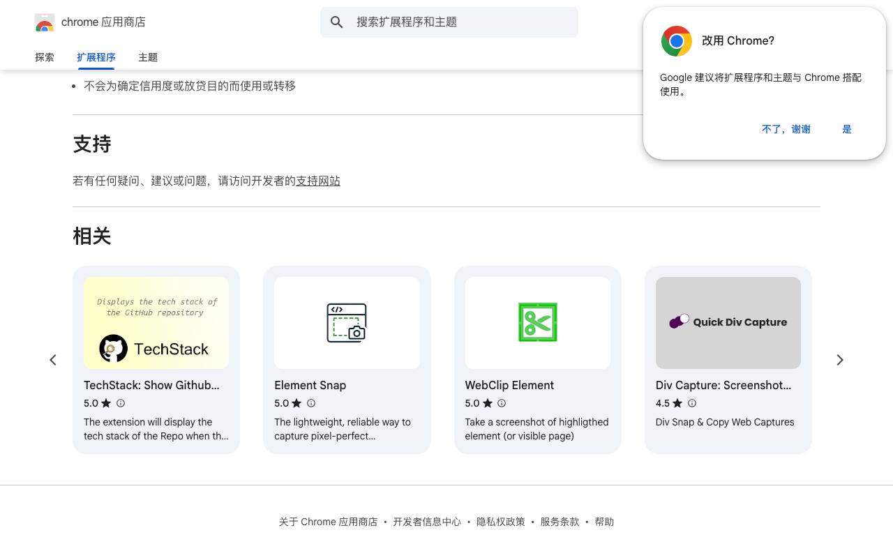Click the 改用 Chrome? popup title
The image size is (893, 558).
(738, 41)
